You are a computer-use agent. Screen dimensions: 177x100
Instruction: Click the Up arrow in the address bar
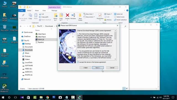point(30,26)
